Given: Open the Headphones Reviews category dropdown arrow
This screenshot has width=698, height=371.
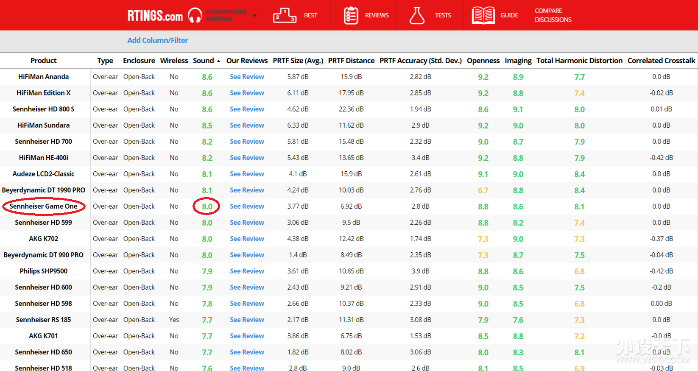Looking at the screenshot, I should (x=254, y=16).
